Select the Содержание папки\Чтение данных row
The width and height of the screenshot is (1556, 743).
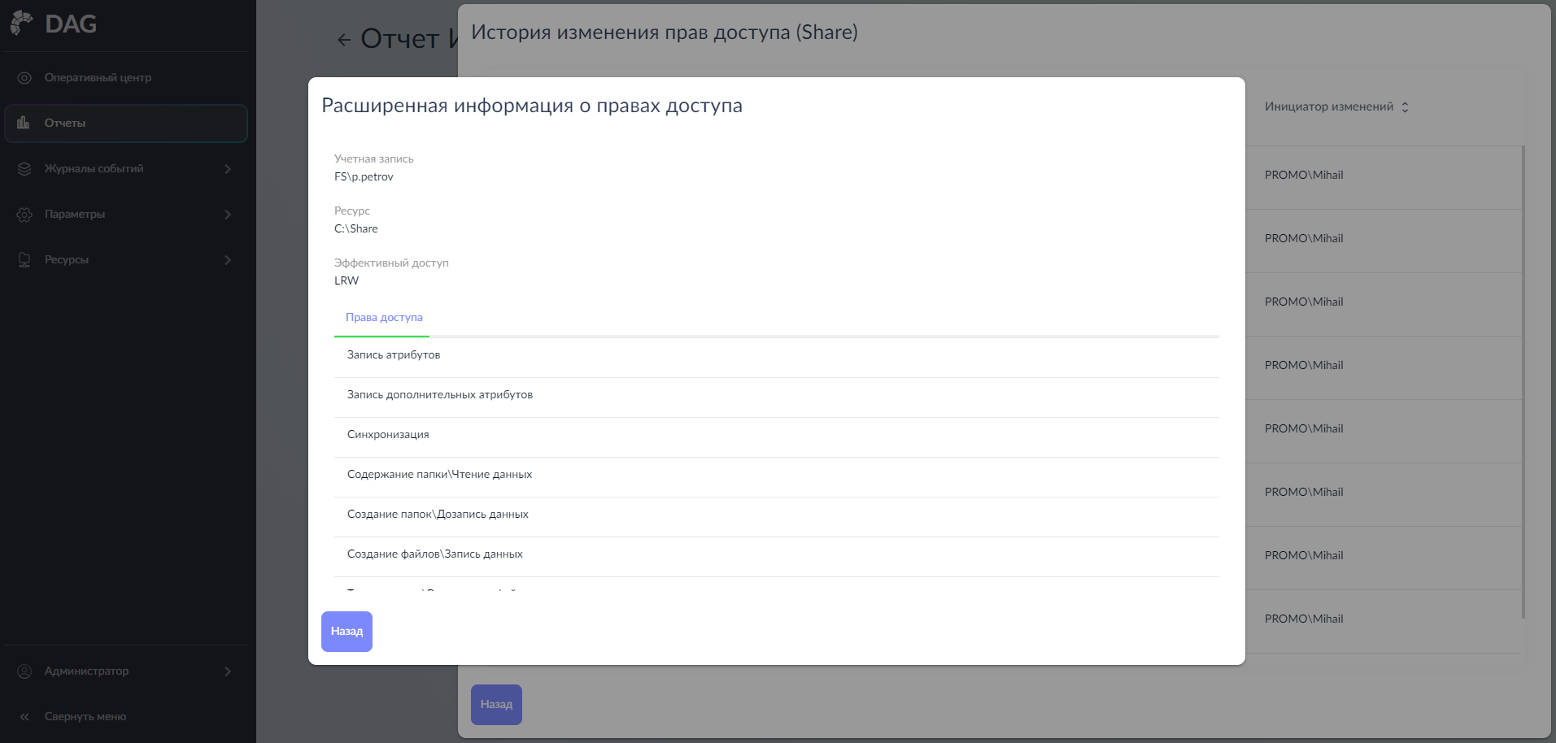click(x=777, y=477)
